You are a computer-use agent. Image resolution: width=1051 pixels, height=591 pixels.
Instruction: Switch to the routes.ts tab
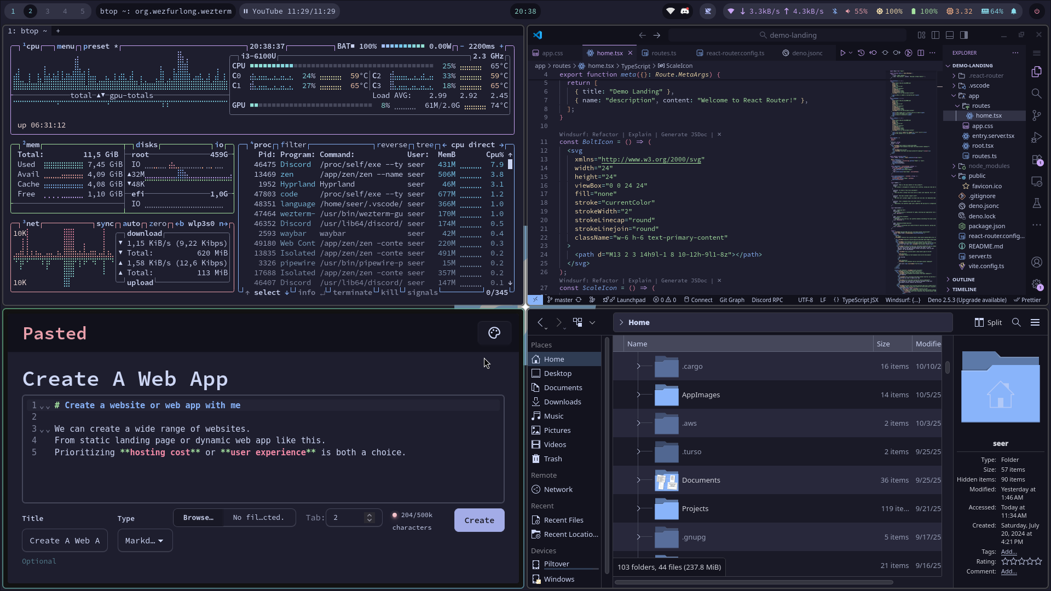[664, 53]
